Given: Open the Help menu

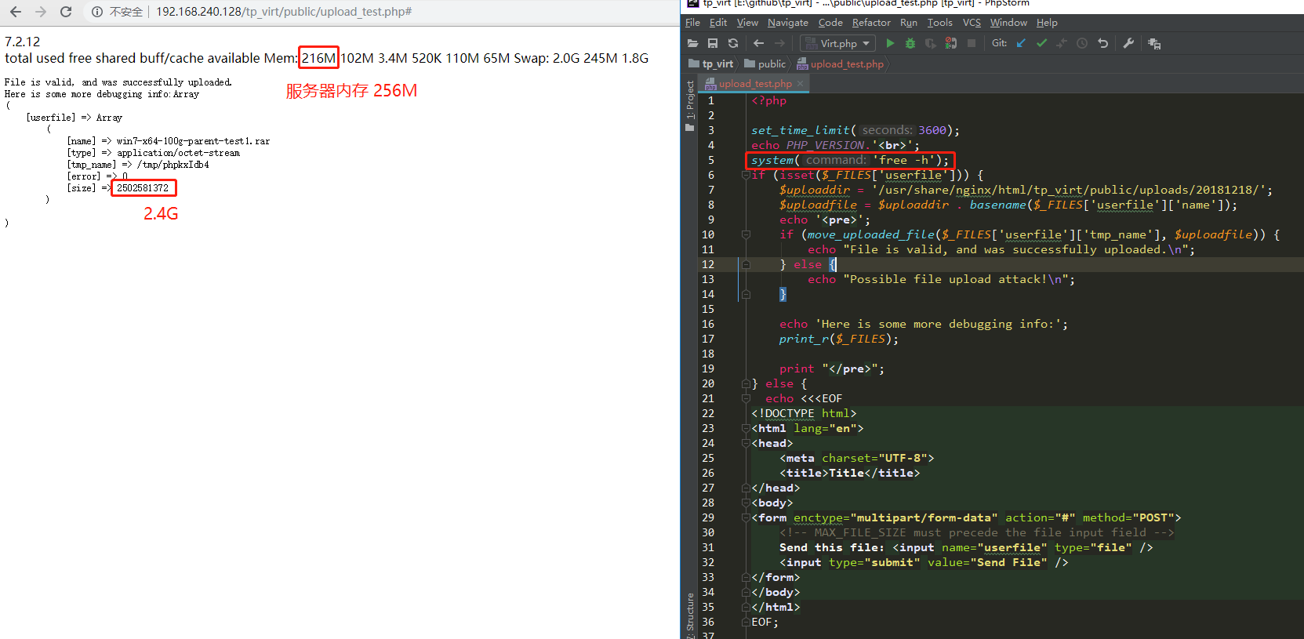Looking at the screenshot, I should 1047,23.
